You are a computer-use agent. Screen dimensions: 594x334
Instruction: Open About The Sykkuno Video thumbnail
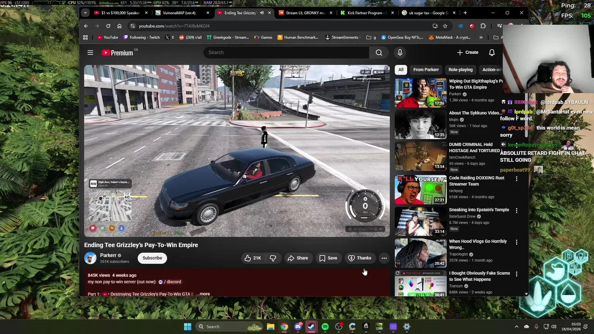[420, 124]
